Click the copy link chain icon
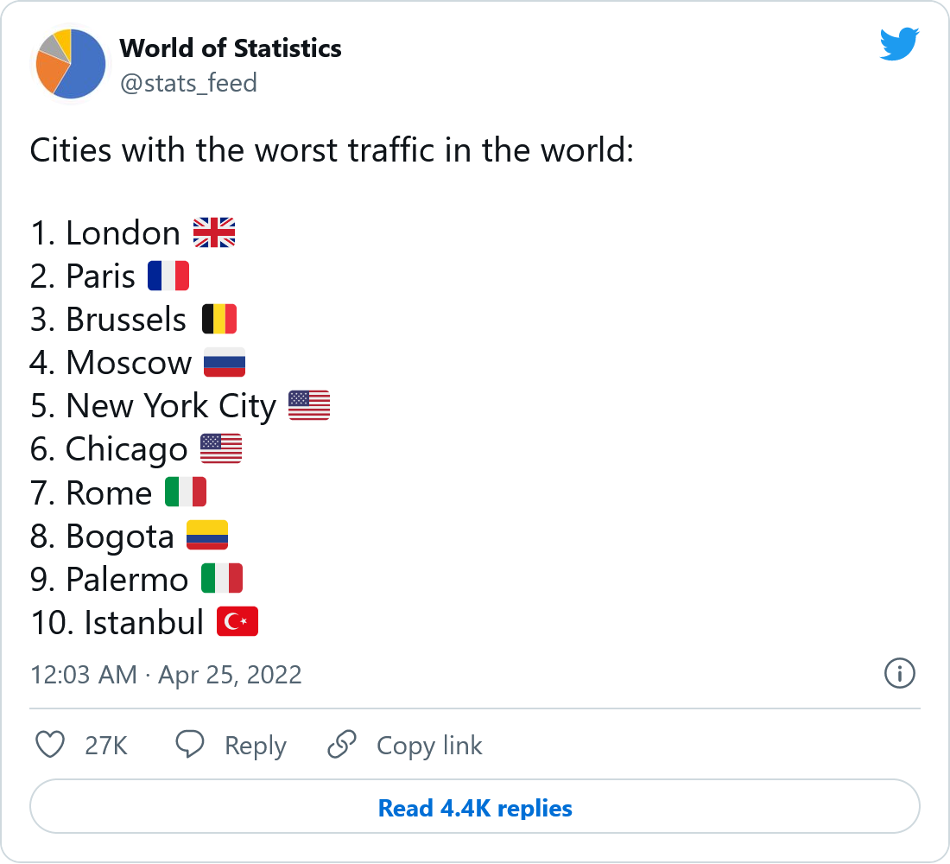The height and width of the screenshot is (864, 950). point(343,745)
